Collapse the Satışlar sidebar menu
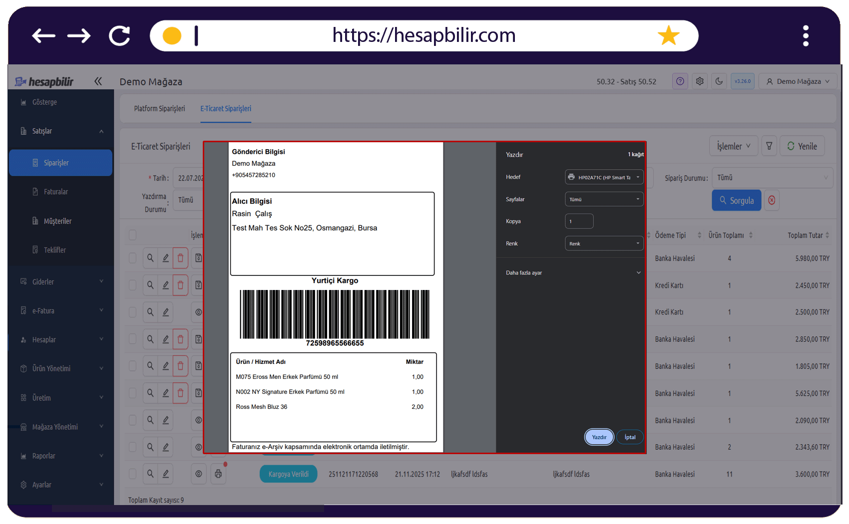 coord(61,131)
